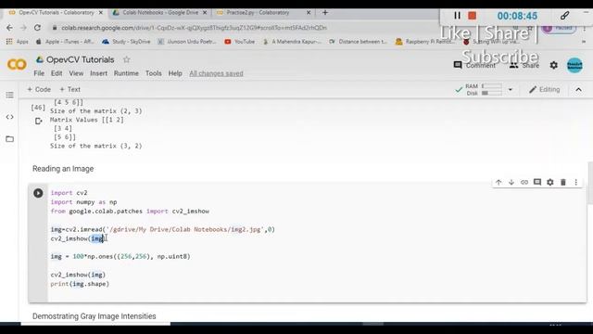Image resolution: width=593 pixels, height=334 pixels.
Task: Click Colab CO logo
Action: click(17, 64)
